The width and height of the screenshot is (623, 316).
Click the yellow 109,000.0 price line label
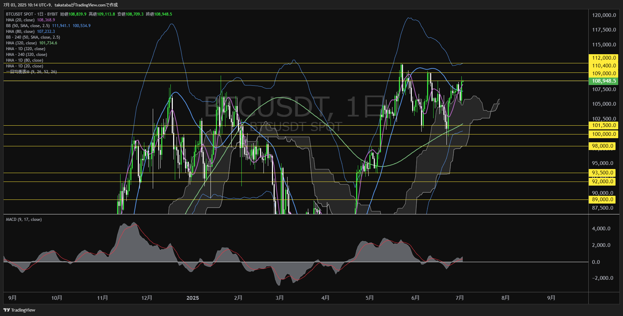[x=604, y=73]
